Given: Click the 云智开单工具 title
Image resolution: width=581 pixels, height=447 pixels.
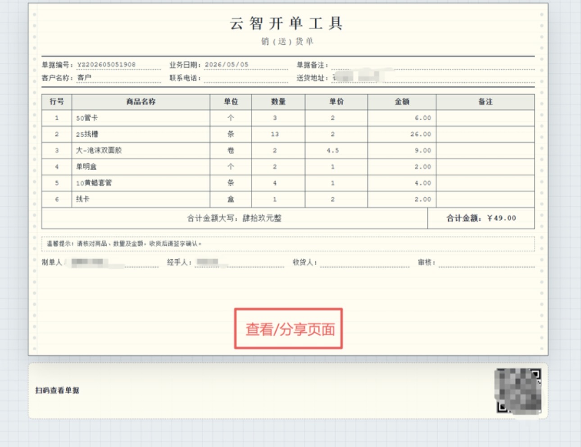Looking at the screenshot, I should point(286,23).
